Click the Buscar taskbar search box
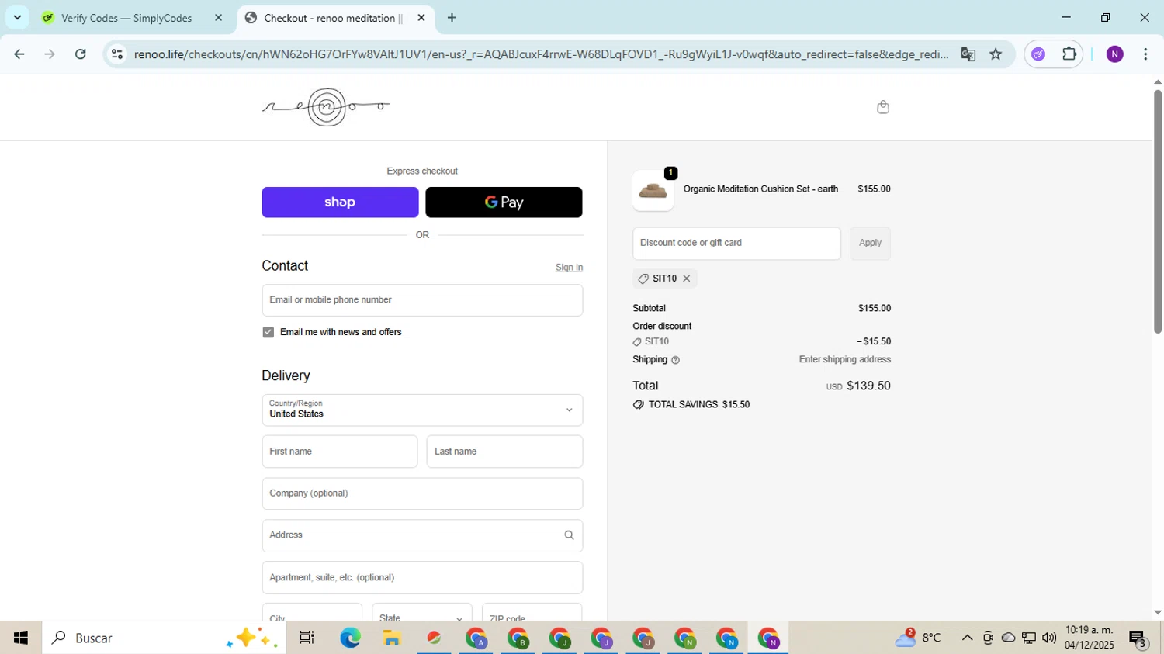Screen dimensions: 1164x654 pos(164,638)
